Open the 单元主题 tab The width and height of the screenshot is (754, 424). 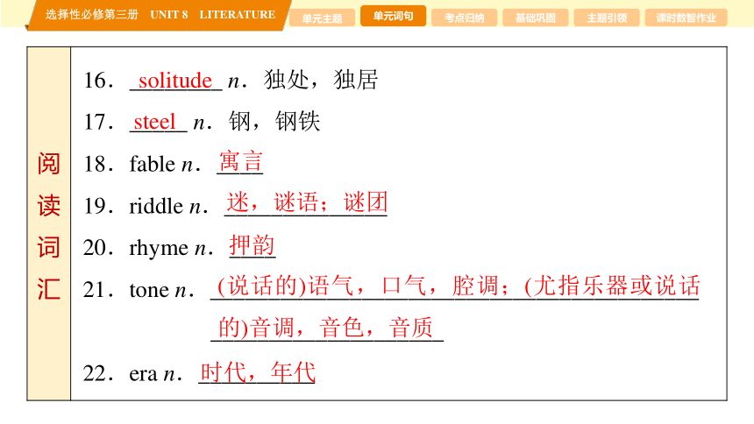322,18
